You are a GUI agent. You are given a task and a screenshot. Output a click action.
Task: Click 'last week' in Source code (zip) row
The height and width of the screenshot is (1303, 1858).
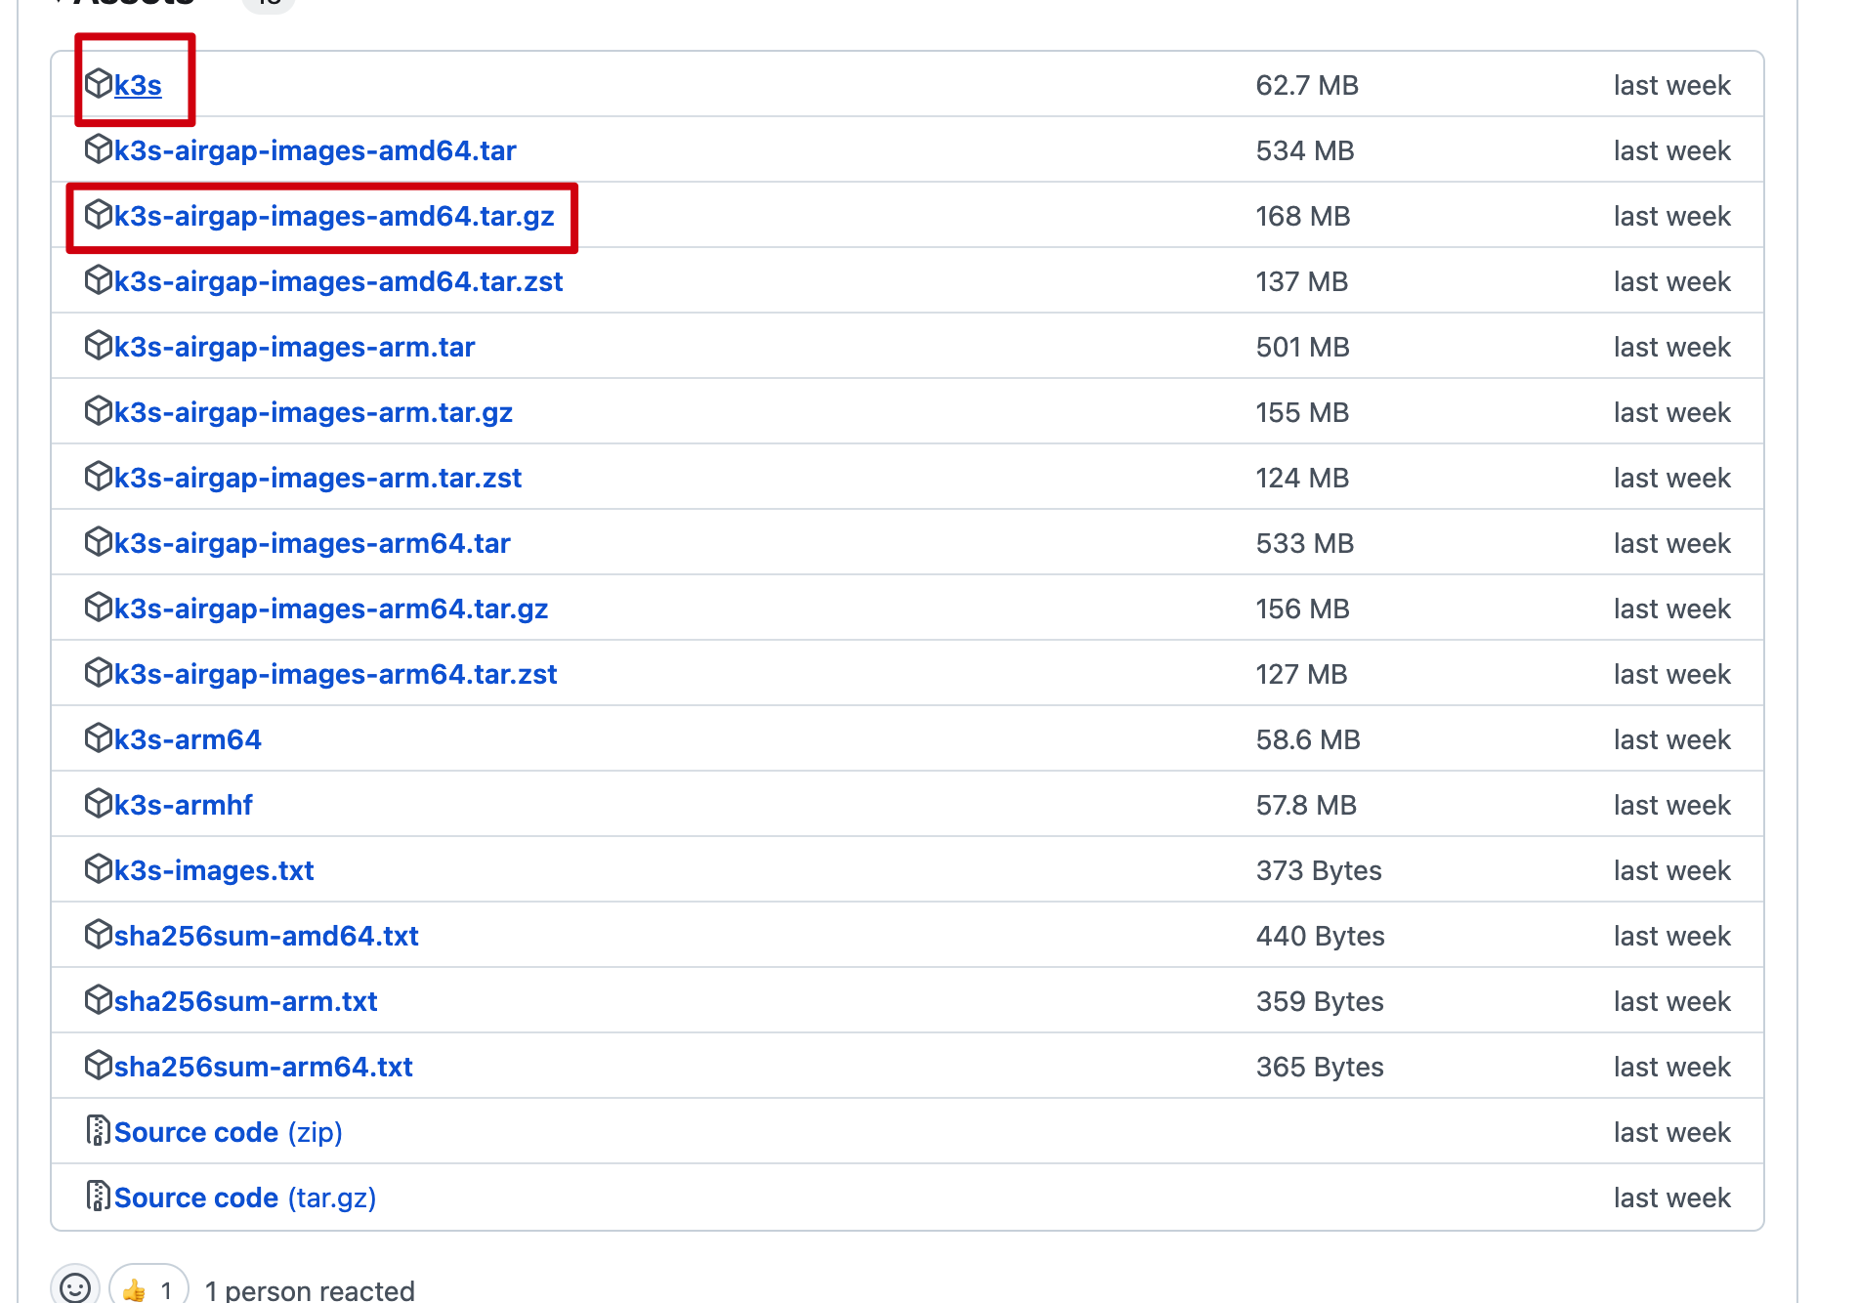(1672, 1132)
